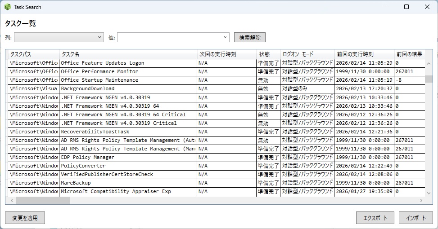Click the horizontal scrollbar thumb
Image resolution: width=438 pixels, height=229 pixels.
pos(43,200)
